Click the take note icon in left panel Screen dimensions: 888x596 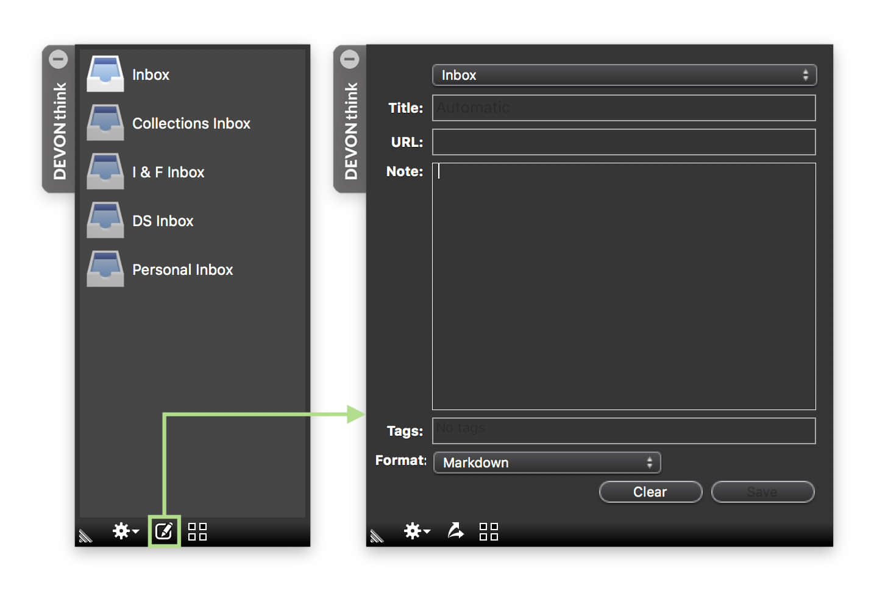(164, 531)
